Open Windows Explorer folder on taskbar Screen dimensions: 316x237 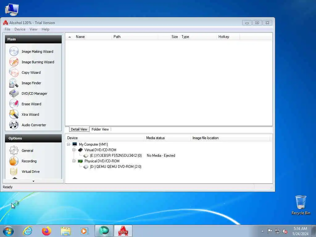[66, 231]
